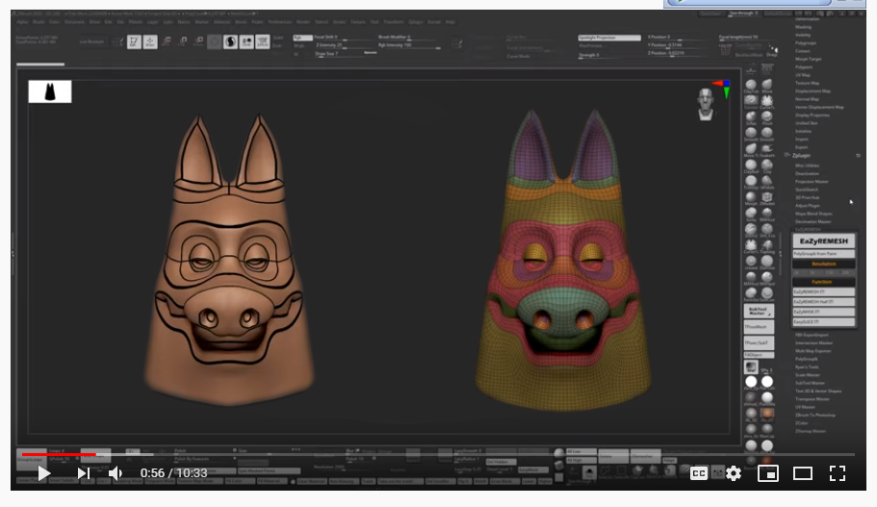Image resolution: width=877 pixels, height=507 pixels.
Task: Click PolyGroupIt from Paint button
Action: point(823,254)
